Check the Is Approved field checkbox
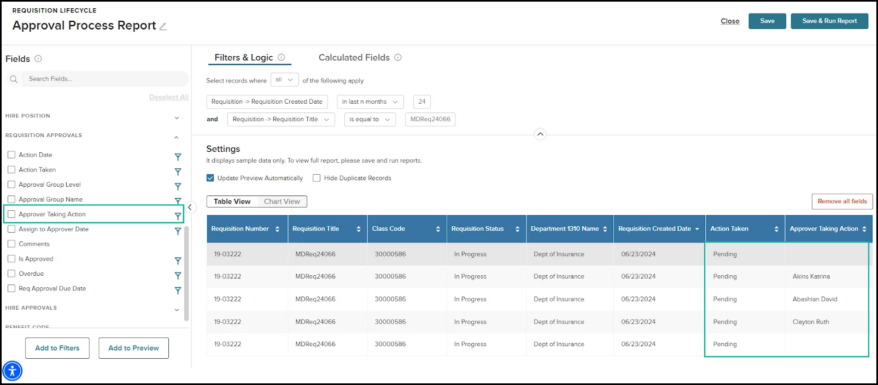The height and width of the screenshot is (385, 878). (11, 258)
